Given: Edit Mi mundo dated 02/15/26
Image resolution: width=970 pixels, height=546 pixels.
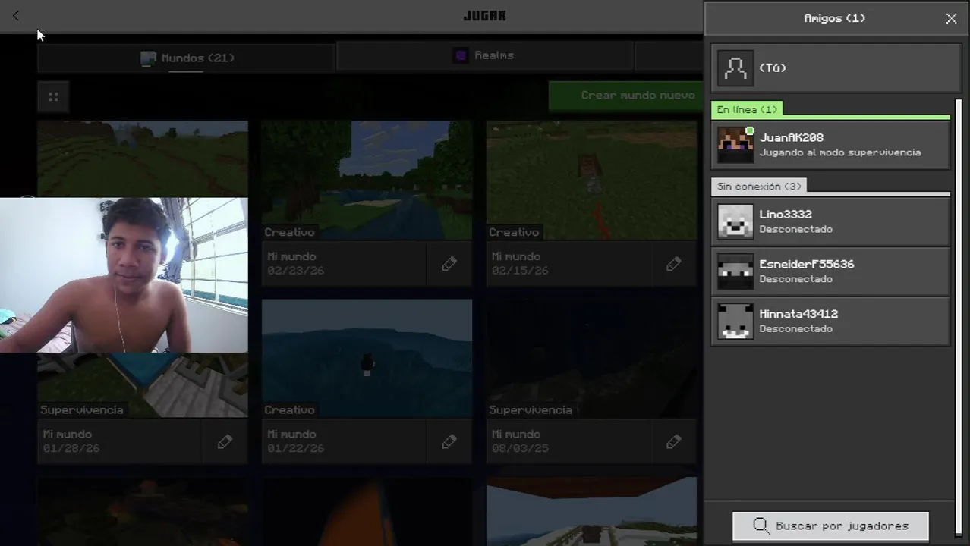Looking at the screenshot, I should [673, 264].
